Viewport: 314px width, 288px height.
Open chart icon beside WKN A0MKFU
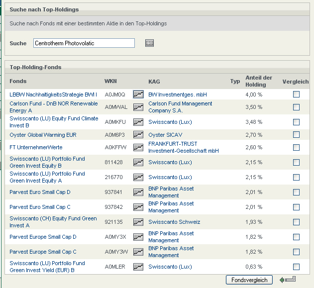[138, 122]
